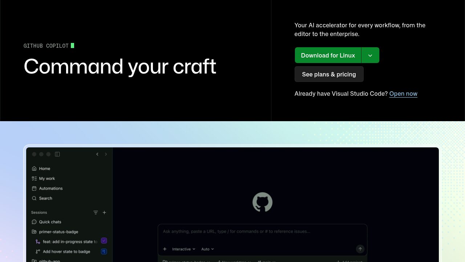Click the plus icon in the prompt box
Viewport: 465px width, 262px height.
165,249
